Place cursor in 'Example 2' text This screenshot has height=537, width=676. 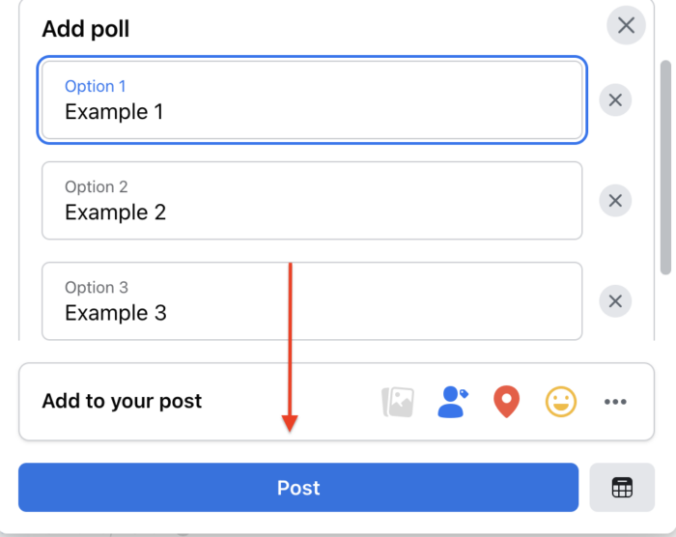pos(115,212)
